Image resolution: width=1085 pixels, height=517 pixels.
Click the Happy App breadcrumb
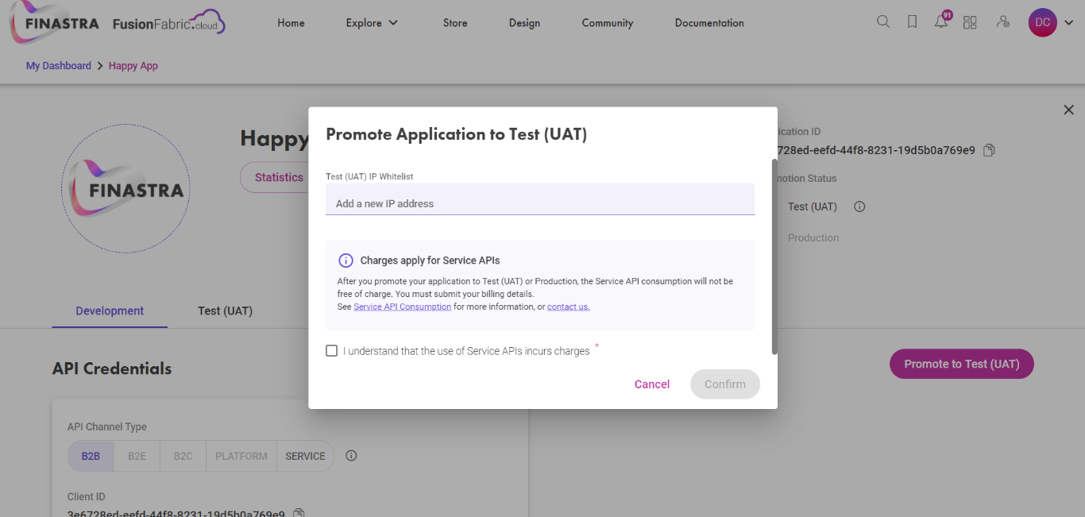[x=133, y=66]
